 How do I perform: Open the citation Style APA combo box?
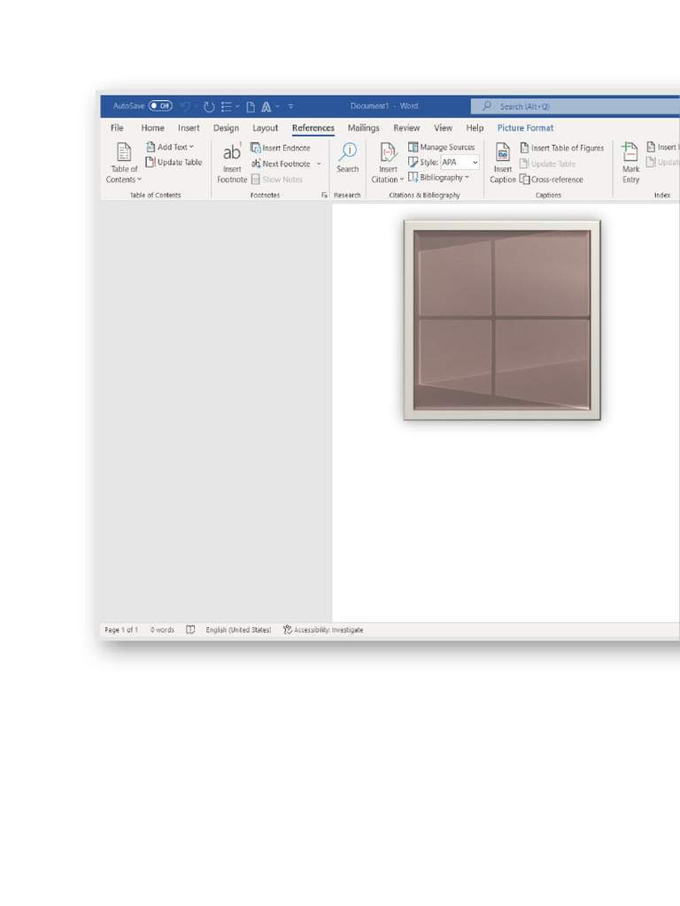(460, 163)
